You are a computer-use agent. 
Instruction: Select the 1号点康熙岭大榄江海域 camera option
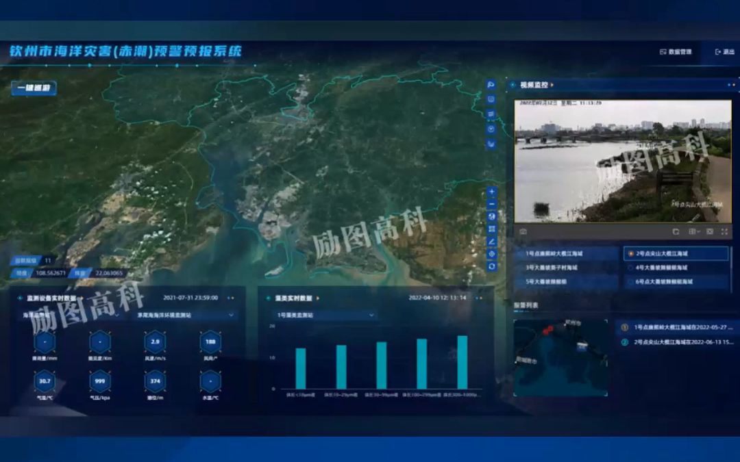555,253
